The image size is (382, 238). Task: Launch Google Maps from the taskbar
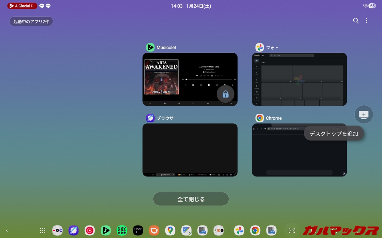[170, 230]
